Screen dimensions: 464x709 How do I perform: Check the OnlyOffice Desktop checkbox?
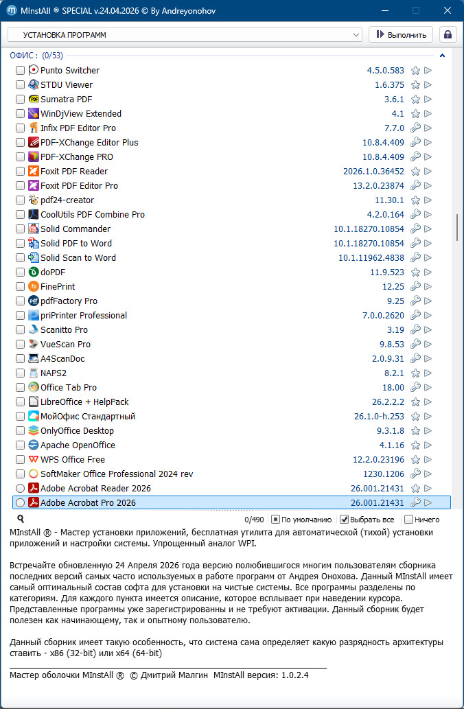click(20, 431)
